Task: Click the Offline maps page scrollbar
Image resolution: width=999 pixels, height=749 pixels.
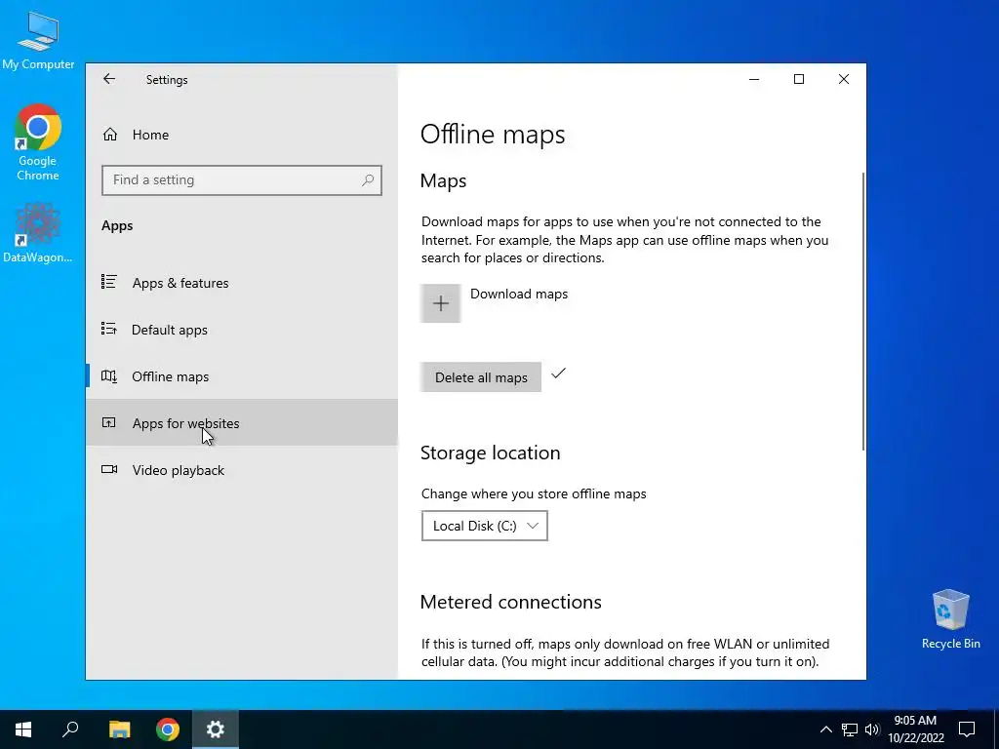Action: click(863, 311)
